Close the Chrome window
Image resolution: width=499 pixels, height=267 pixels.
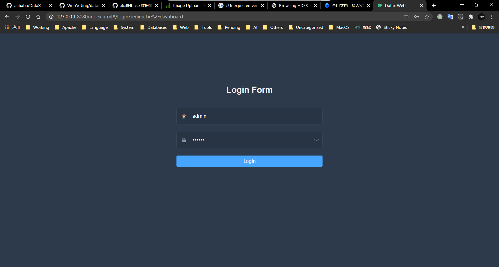pos(491,5)
